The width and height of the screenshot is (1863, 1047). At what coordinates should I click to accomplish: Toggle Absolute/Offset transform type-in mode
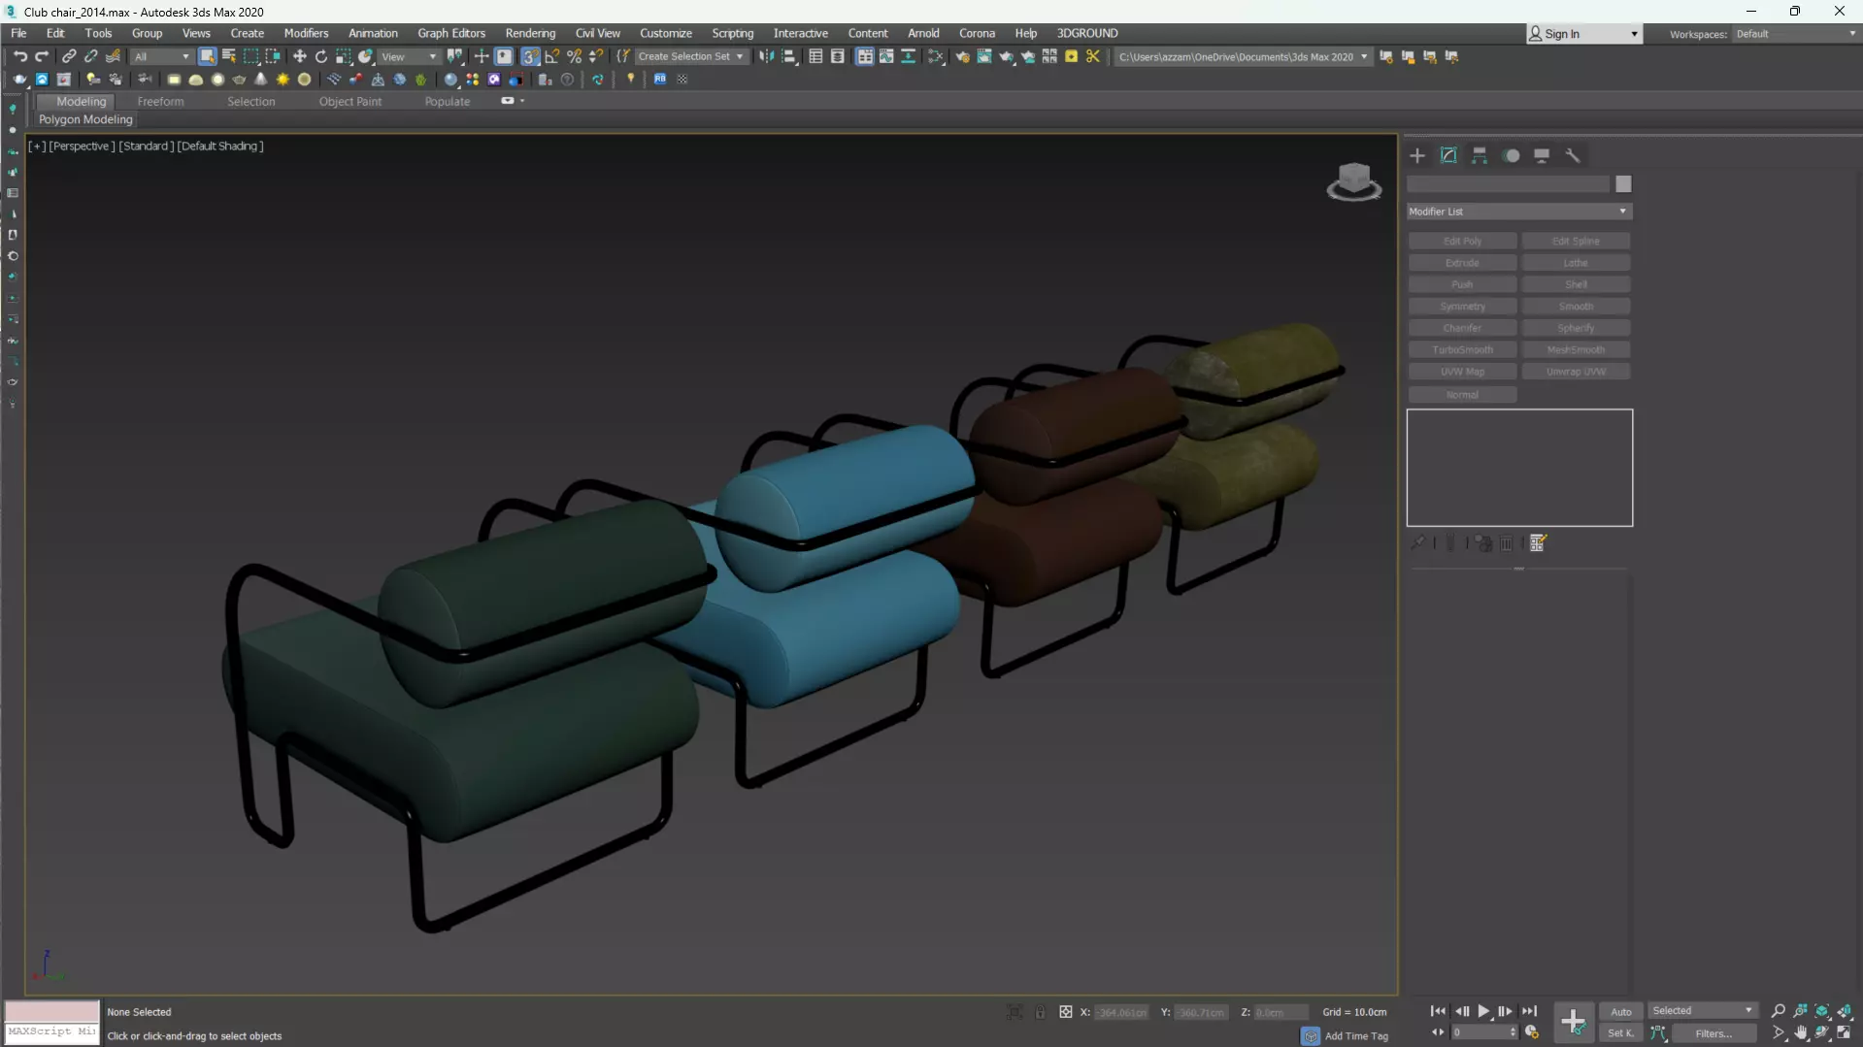1065,1012
